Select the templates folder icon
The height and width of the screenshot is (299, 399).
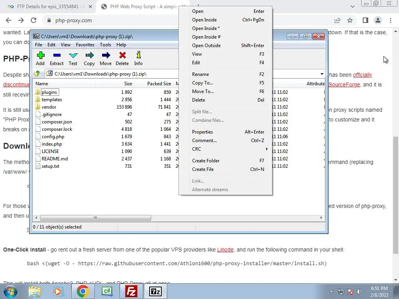tap(38, 99)
